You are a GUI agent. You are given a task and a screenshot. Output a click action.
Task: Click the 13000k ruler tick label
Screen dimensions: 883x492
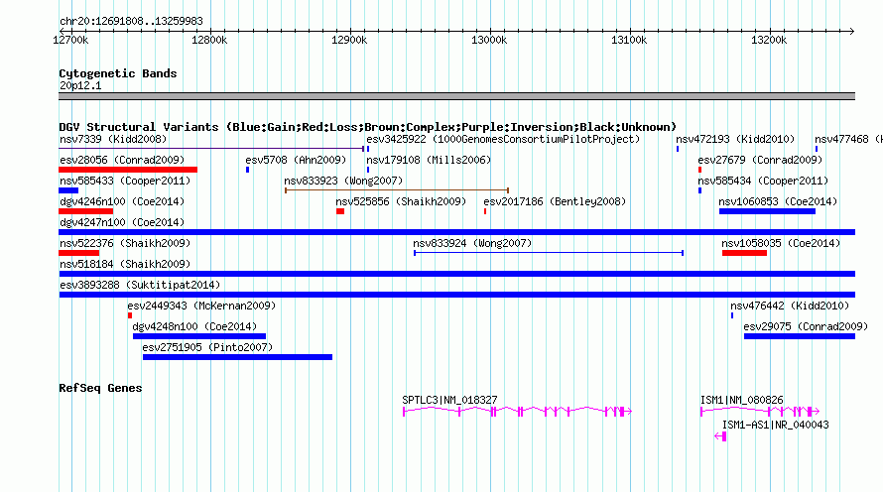point(489,40)
